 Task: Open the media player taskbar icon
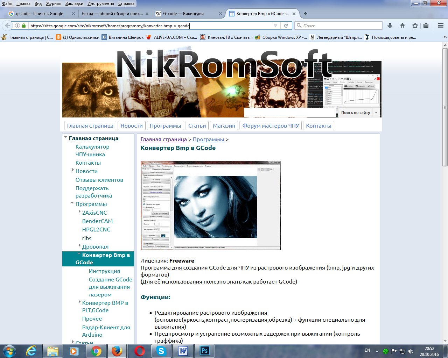point(74,351)
